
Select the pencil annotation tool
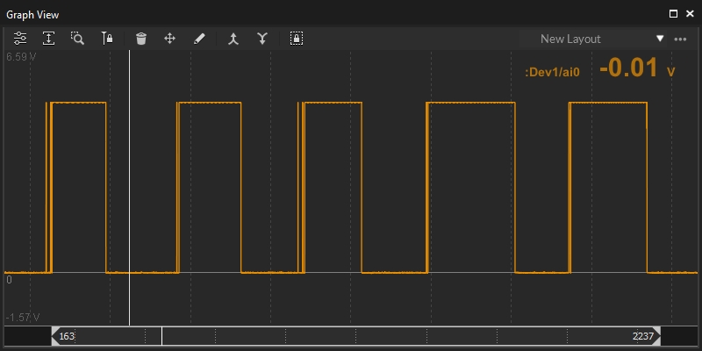[x=199, y=39]
